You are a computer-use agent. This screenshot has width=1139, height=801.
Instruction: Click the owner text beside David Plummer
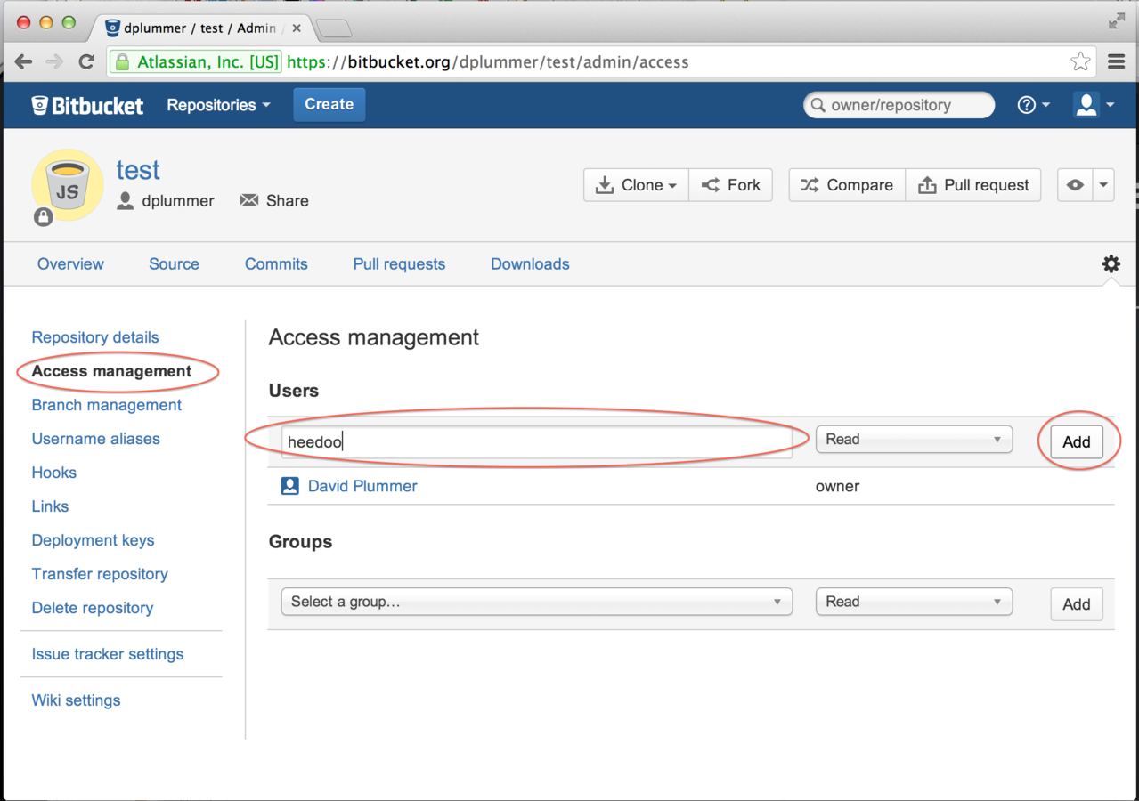[x=837, y=486]
